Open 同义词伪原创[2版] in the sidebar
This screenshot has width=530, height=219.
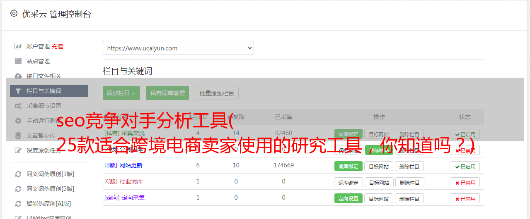51,189
